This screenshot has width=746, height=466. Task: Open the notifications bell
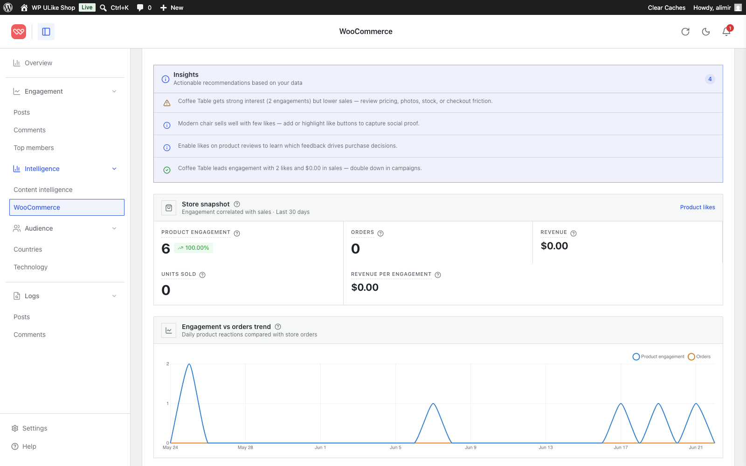pyautogui.click(x=726, y=32)
